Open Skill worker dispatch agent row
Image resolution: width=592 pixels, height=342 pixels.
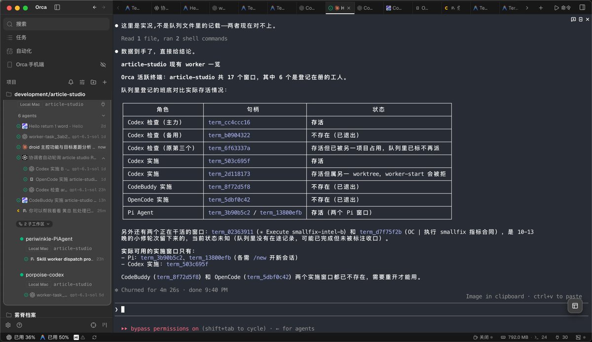pos(64,259)
